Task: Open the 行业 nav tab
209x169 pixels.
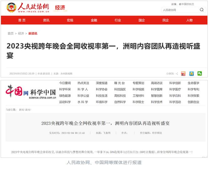Action: (x=118, y=20)
